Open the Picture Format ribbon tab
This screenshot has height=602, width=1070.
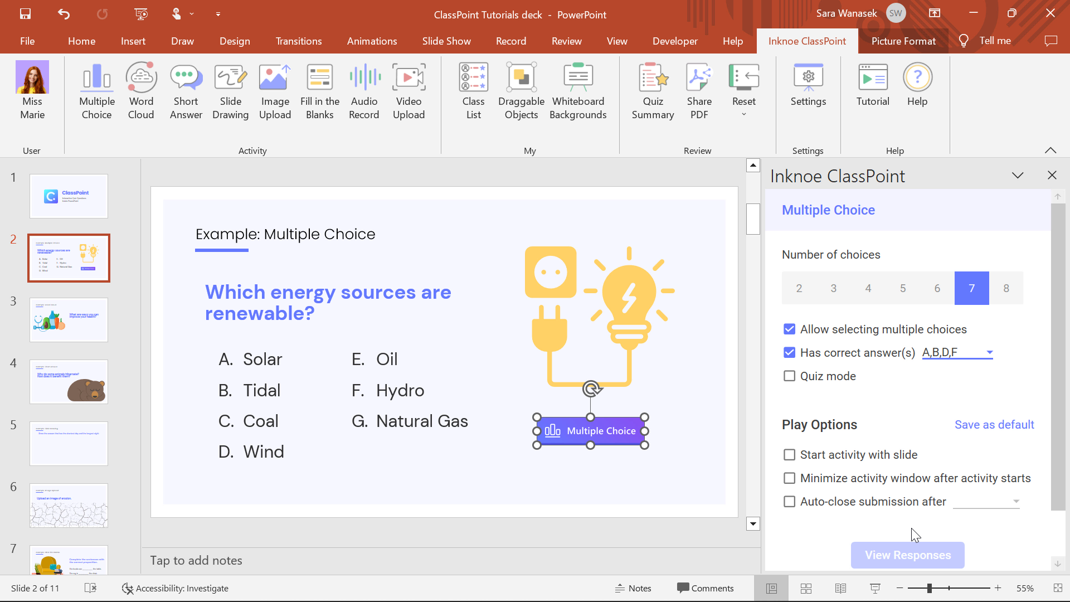[x=903, y=41]
